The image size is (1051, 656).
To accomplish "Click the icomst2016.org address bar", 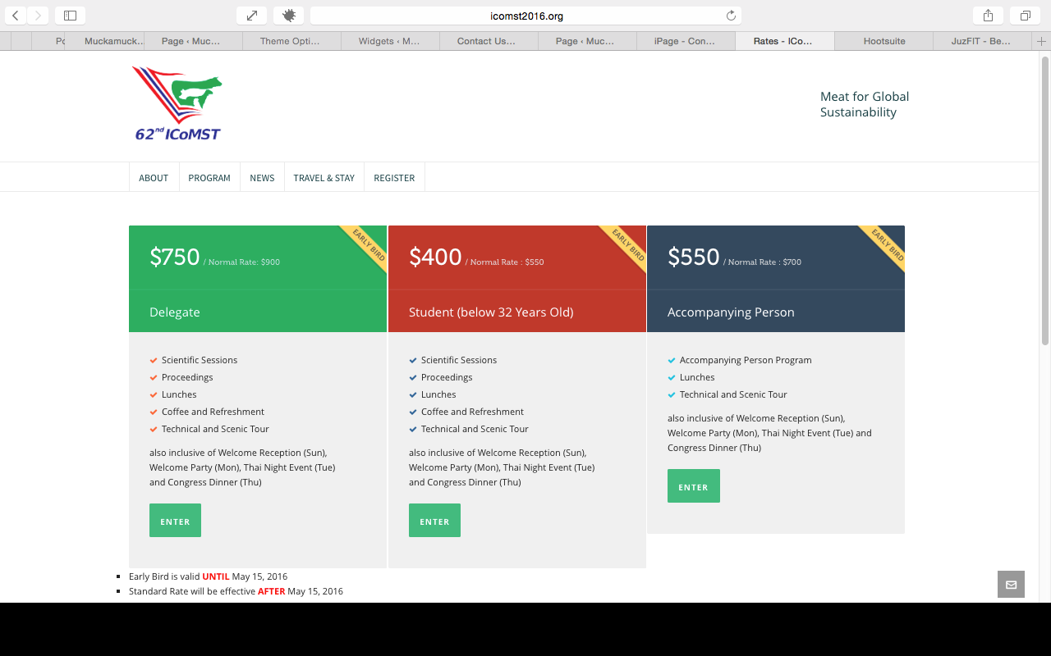I will (525, 16).
